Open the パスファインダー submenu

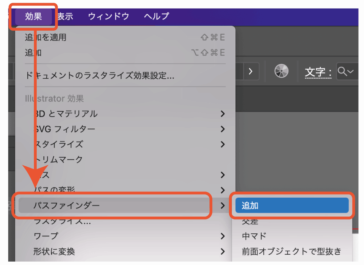pos(125,206)
